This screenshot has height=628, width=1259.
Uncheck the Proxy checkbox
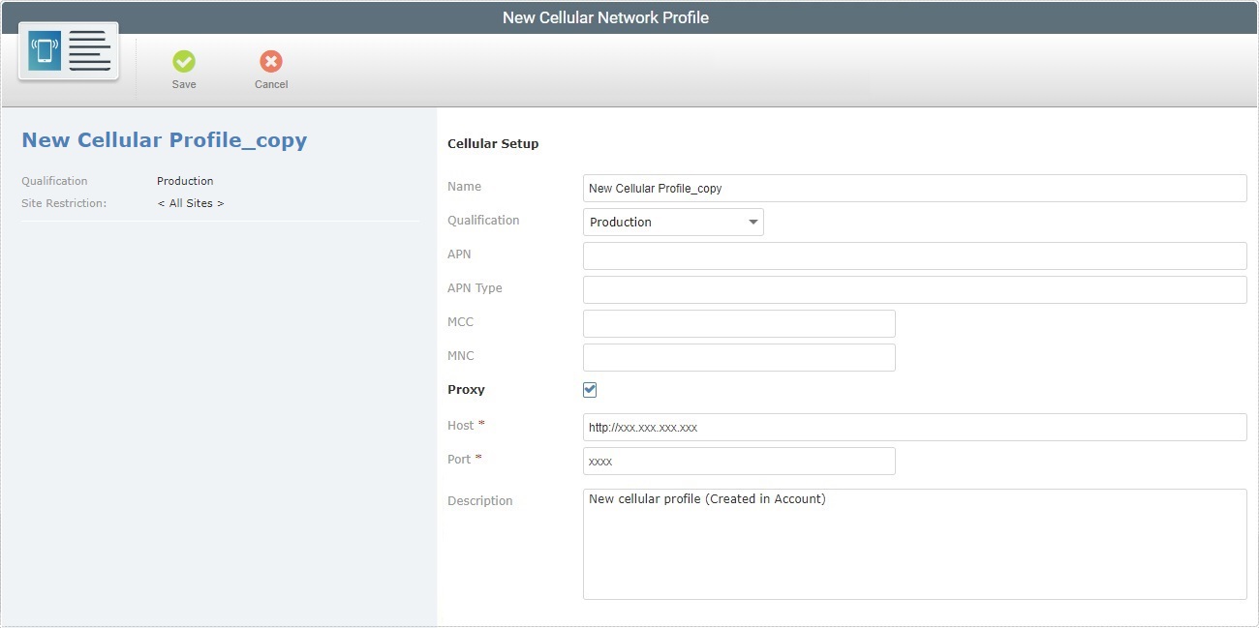tap(590, 390)
